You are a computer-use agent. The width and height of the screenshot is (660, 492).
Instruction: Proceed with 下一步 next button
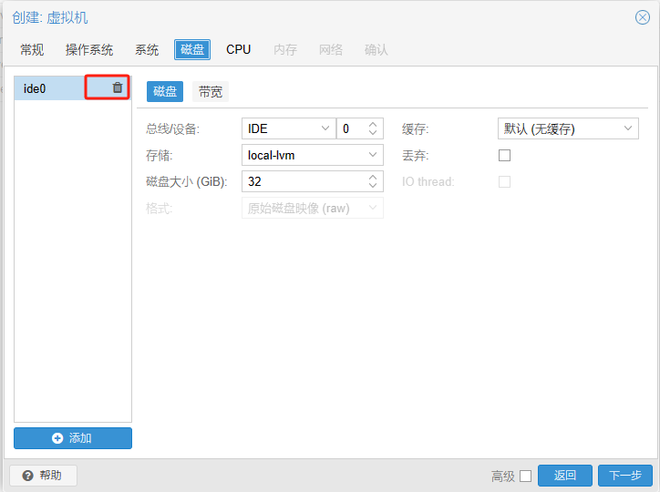pyautogui.click(x=625, y=476)
